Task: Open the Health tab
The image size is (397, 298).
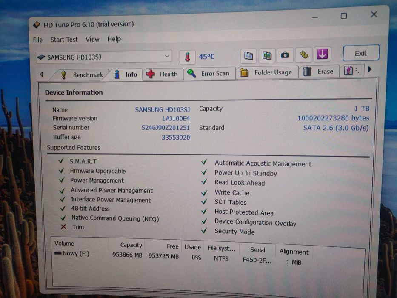Action: tap(162, 74)
